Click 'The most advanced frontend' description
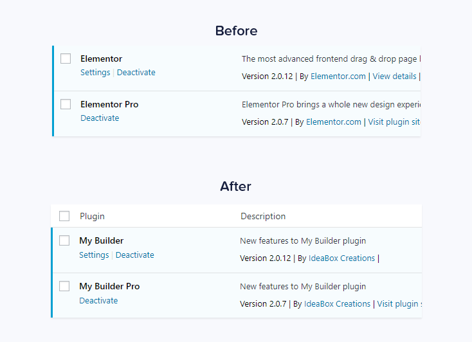Viewport: 472px width, 342px height. [x=331, y=59]
